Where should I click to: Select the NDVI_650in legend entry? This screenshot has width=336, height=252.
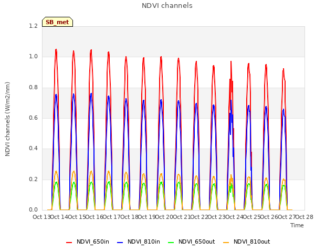(x=88, y=241)
